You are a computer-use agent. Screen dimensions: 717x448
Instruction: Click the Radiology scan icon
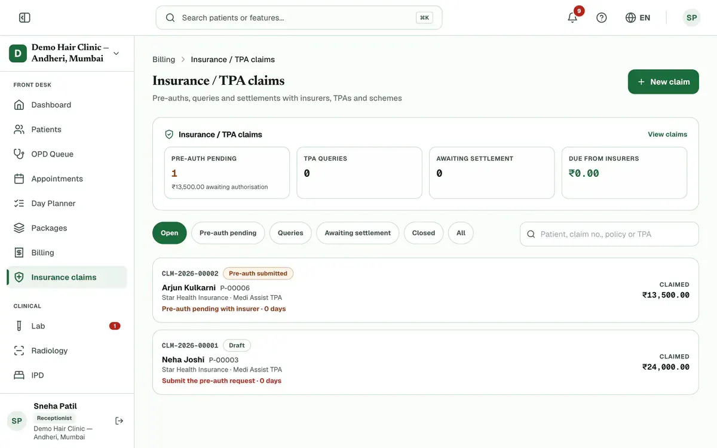click(x=19, y=351)
